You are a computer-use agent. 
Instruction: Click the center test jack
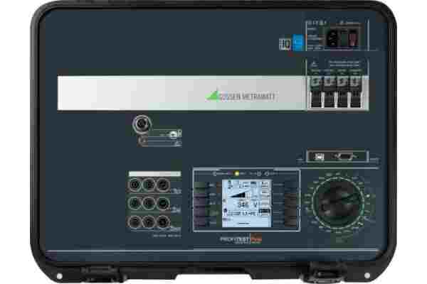(149, 203)
